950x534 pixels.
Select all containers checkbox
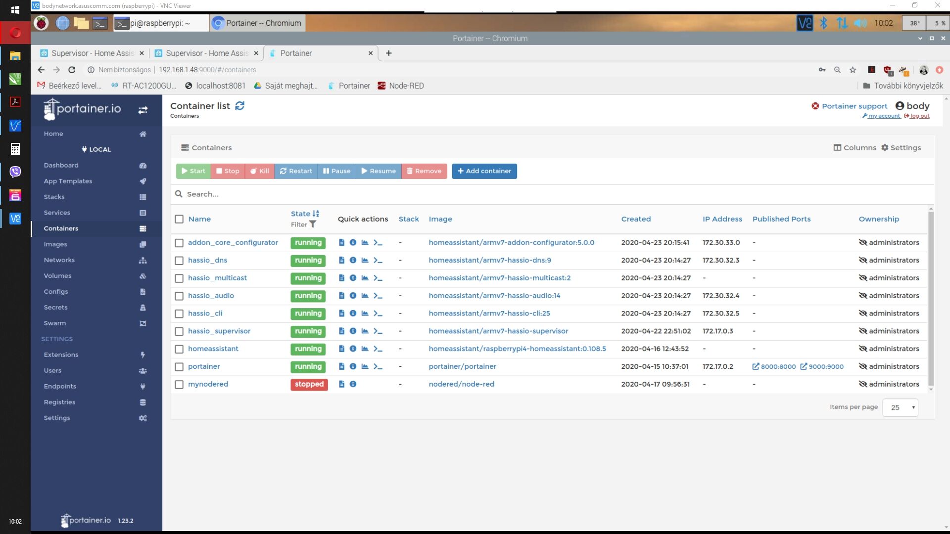(x=179, y=219)
